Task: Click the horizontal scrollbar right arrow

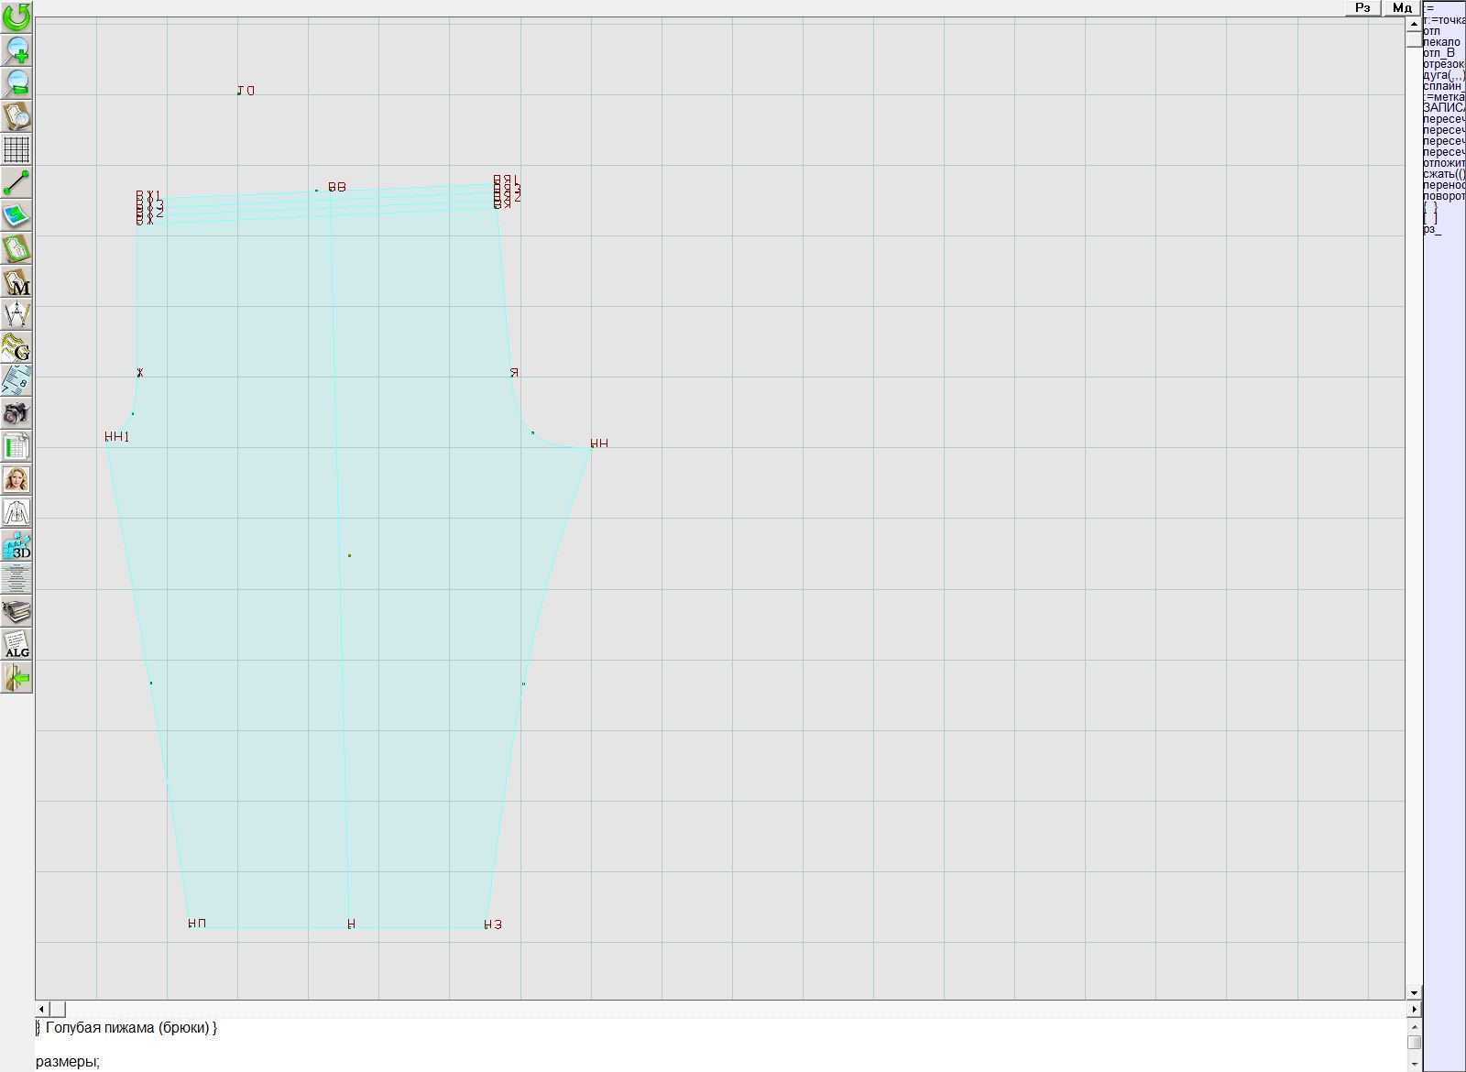Action: coord(1414,1009)
